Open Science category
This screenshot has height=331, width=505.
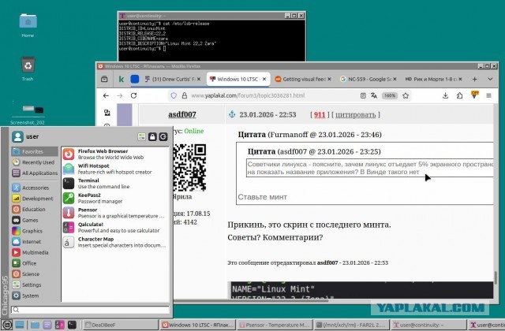click(35, 274)
